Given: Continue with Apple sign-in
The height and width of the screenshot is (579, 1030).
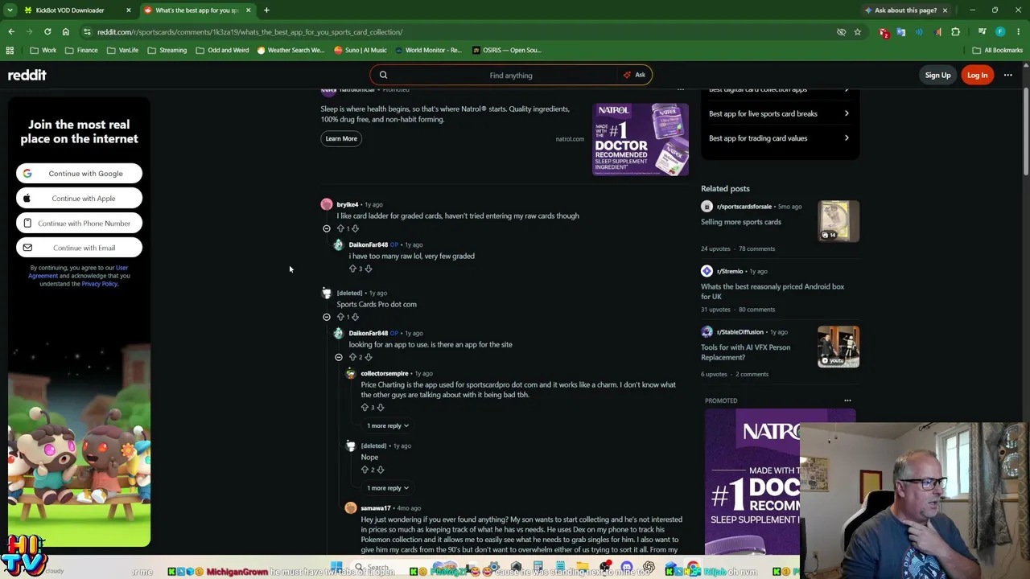Looking at the screenshot, I should pyautogui.click(x=79, y=199).
